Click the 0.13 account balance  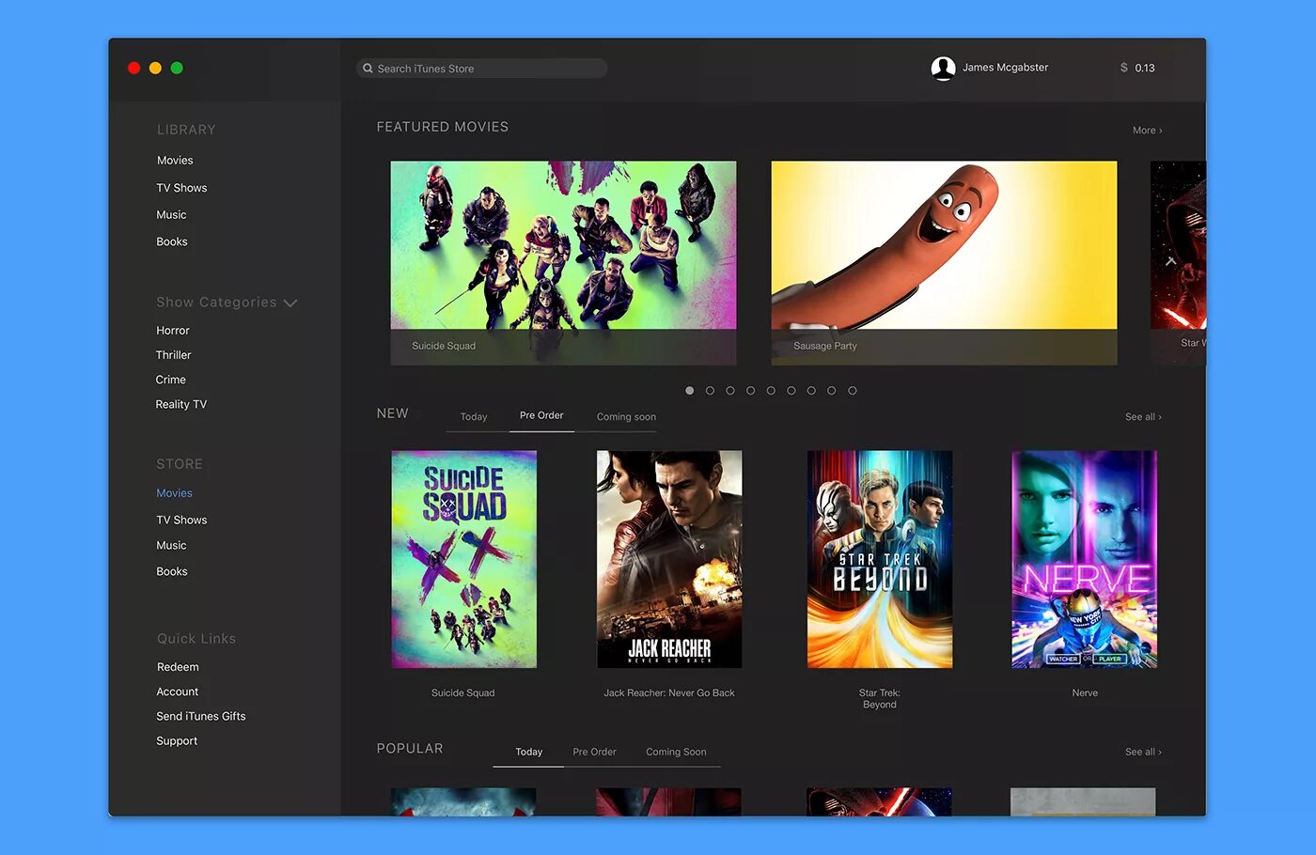tap(1145, 68)
